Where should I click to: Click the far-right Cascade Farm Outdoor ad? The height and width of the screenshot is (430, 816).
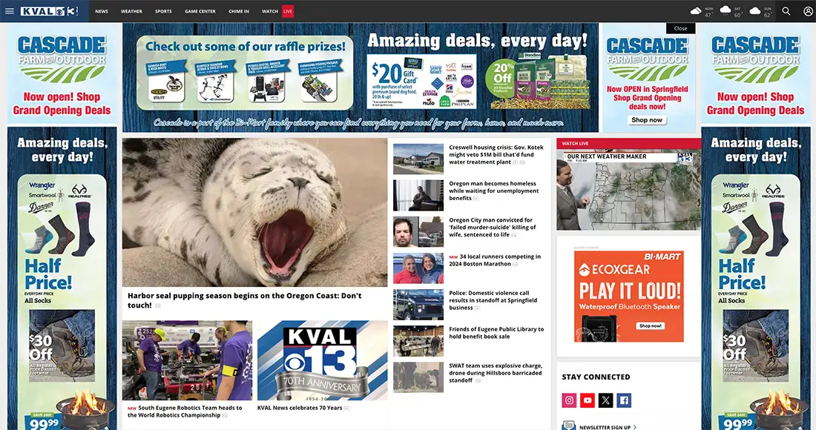(x=756, y=73)
